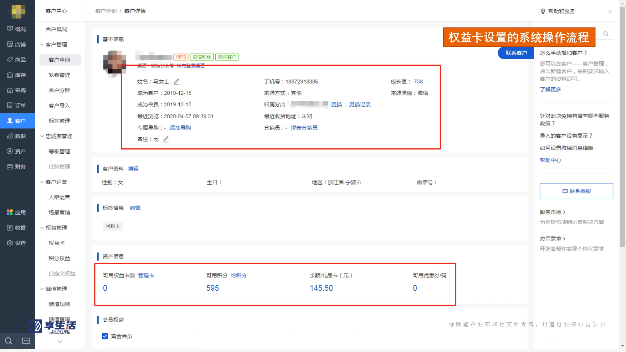Open 更换记录 link
This screenshot has height=352, width=626.
click(x=360, y=105)
